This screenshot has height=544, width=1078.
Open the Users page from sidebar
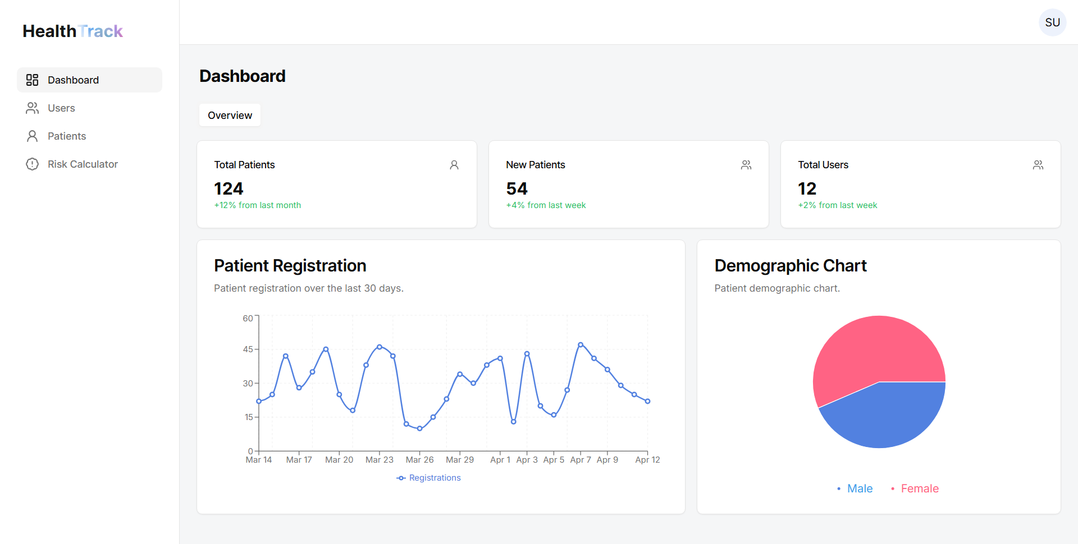[61, 108]
